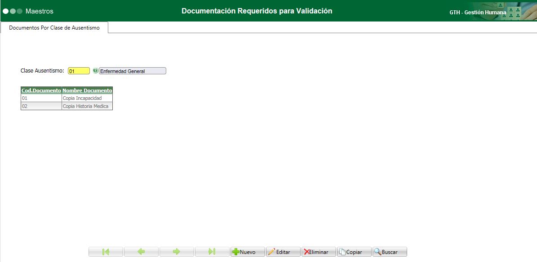The width and height of the screenshot is (537, 262).
Task: Click the next-record green arrow
Action: point(177,252)
